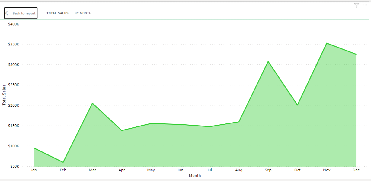Click the BY MONTH subtitle text
The image size is (371, 181).
[x=83, y=13]
